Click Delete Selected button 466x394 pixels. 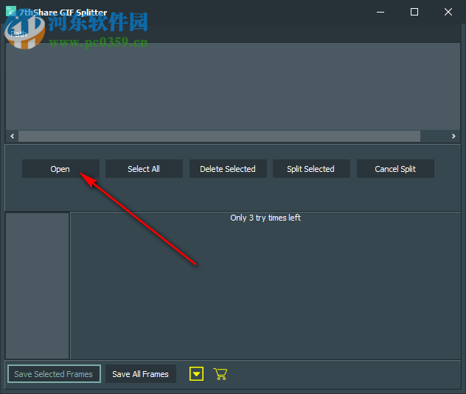[x=228, y=169]
